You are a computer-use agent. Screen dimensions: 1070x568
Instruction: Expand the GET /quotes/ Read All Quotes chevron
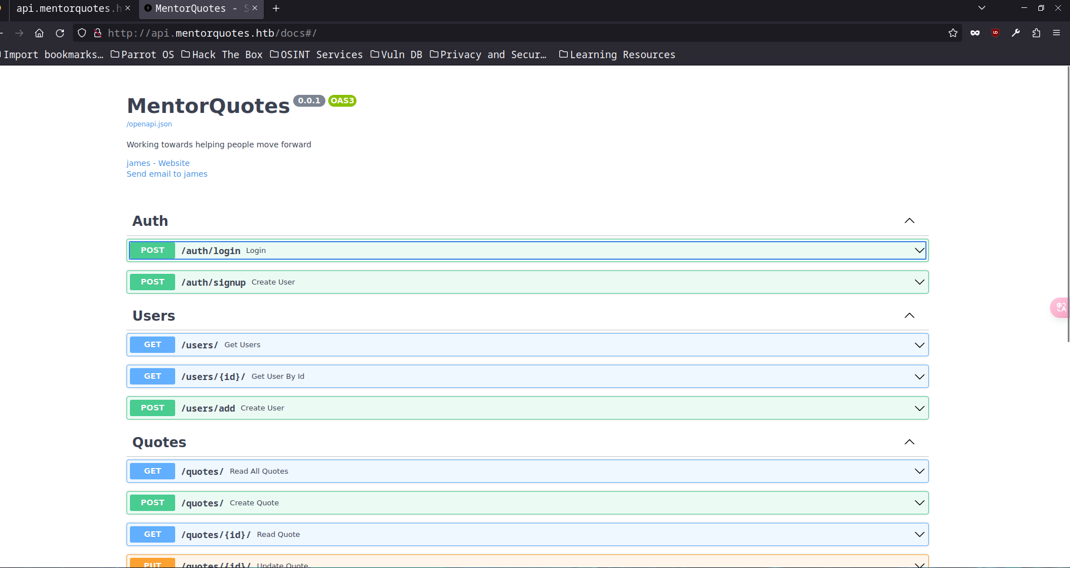[920, 471]
